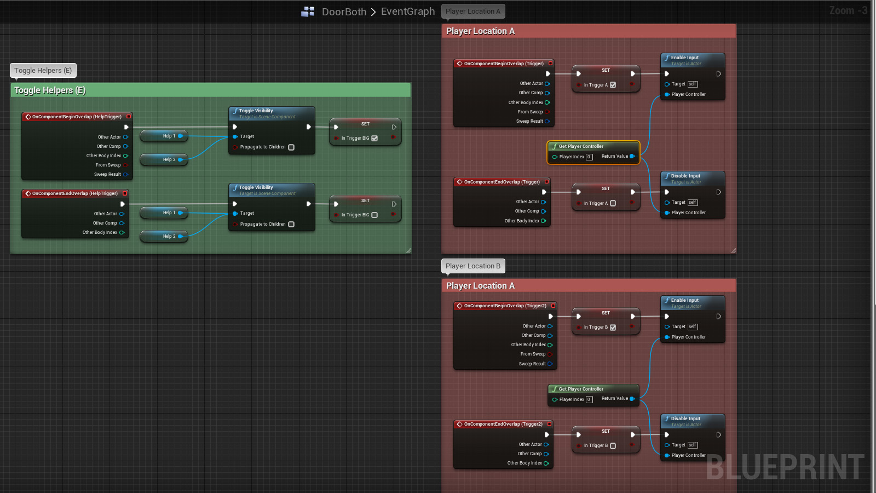The image size is (876, 493).
Task: Click the event icon on OnComponentBeginOverlap (HelpTrigger)
Action: pyautogui.click(x=28, y=117)
